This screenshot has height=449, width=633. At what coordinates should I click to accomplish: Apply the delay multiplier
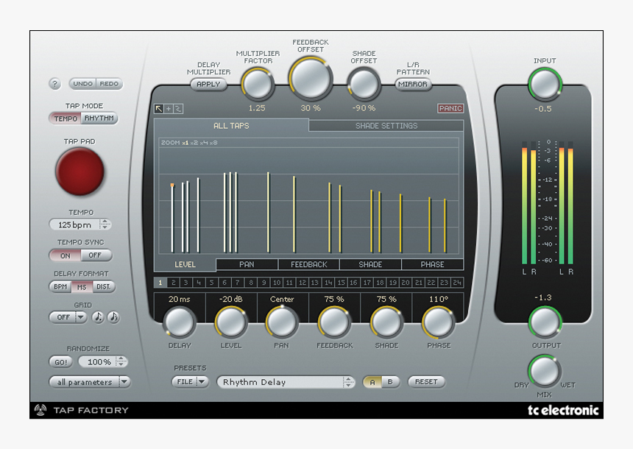point(208,84)
